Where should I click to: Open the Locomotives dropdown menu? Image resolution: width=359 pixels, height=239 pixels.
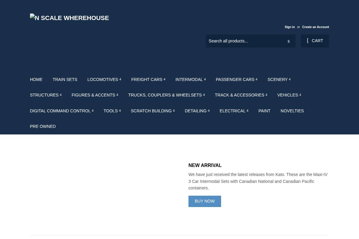click(103, 79)
